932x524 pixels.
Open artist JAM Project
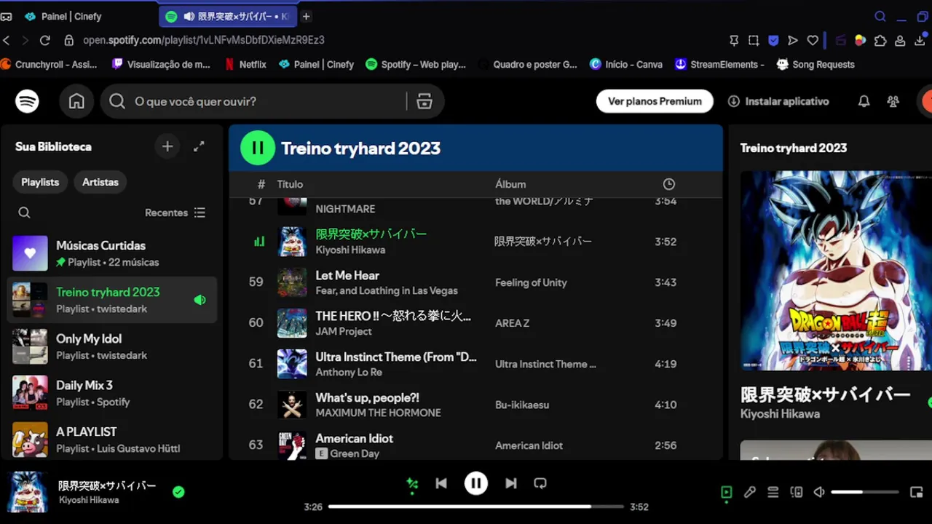click(344, 331)
